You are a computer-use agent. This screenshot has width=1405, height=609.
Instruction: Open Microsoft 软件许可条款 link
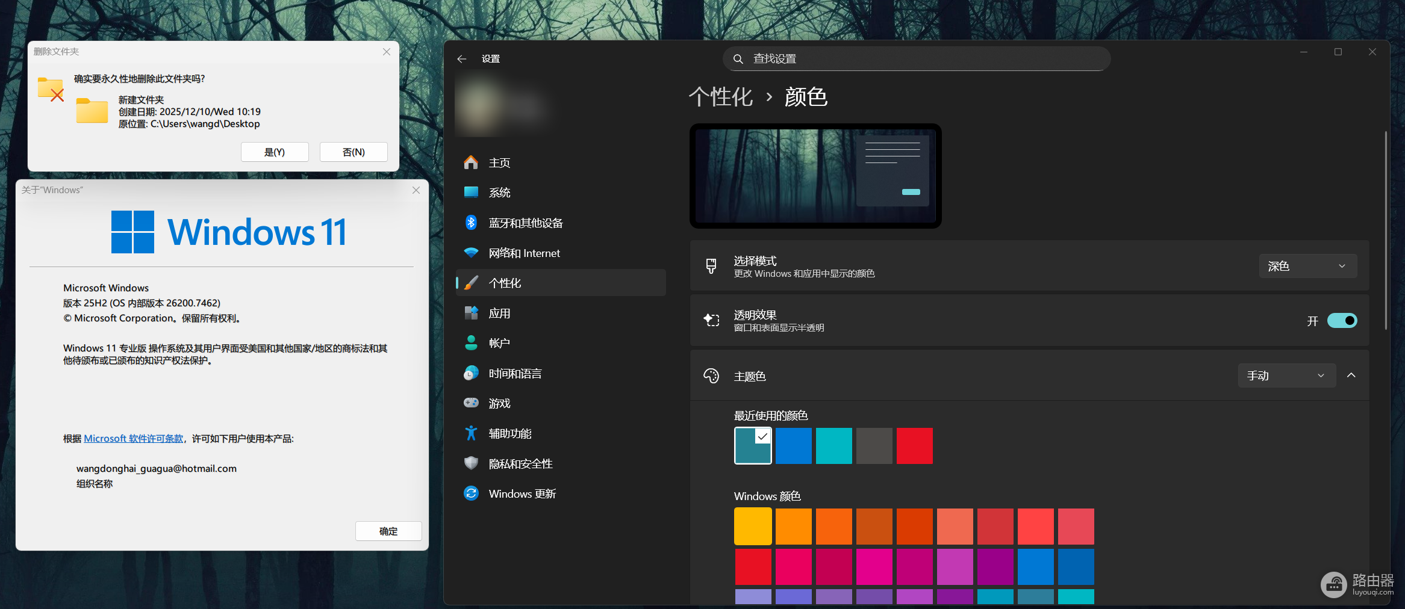(x=134, y=439)
